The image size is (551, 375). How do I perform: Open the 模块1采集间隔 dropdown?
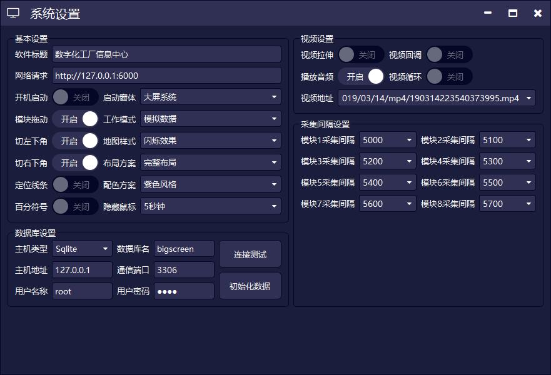(x=387, y=140)
